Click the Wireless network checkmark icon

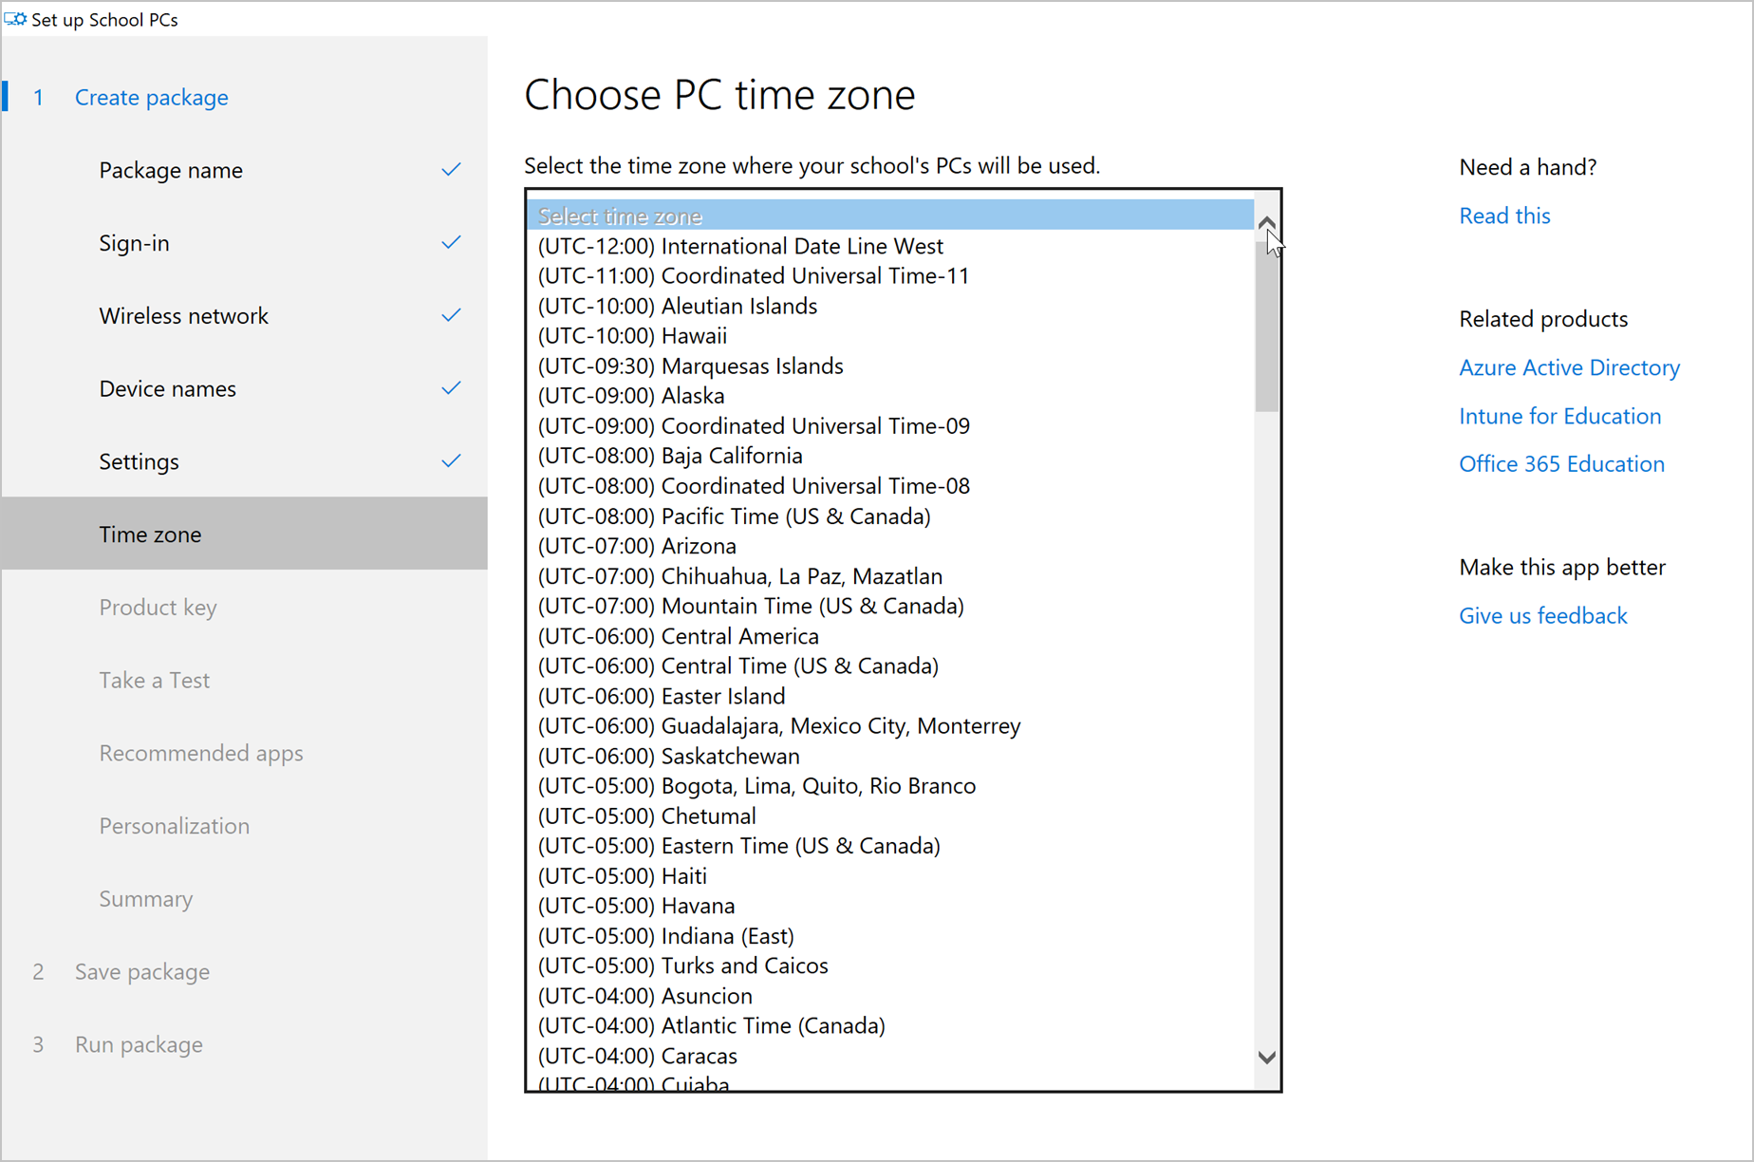point(451,315)
